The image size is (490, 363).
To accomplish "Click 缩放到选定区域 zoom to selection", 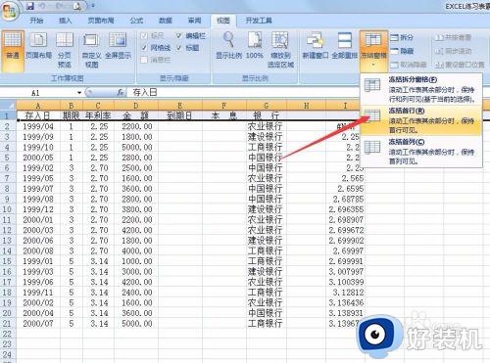I will coord(280,51).
